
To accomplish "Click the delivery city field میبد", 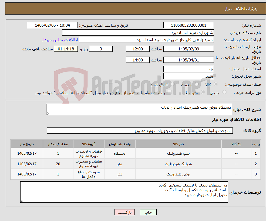I will pyautogui.click(x=188, y=76).
